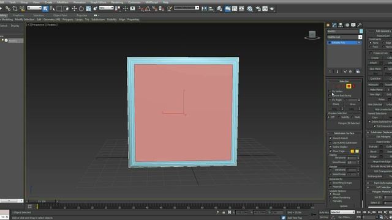This screenshot has width=392, height=220.
Task: Select the Rectangular Selection Region icon
Action: coord(59,9)
